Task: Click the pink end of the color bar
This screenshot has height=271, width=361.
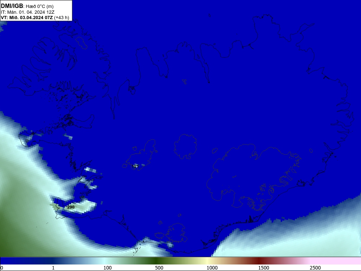Action: click(x=336, y=261)
